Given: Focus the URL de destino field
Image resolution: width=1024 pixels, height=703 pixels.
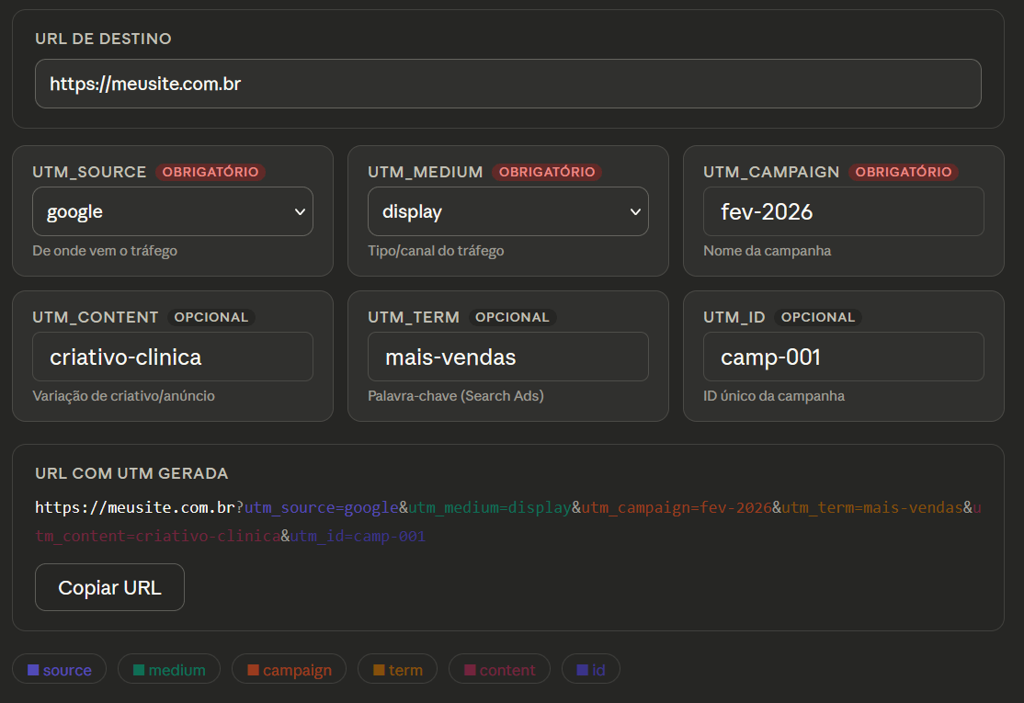Looking at the screenshot, I should click(x=508, y=84).
